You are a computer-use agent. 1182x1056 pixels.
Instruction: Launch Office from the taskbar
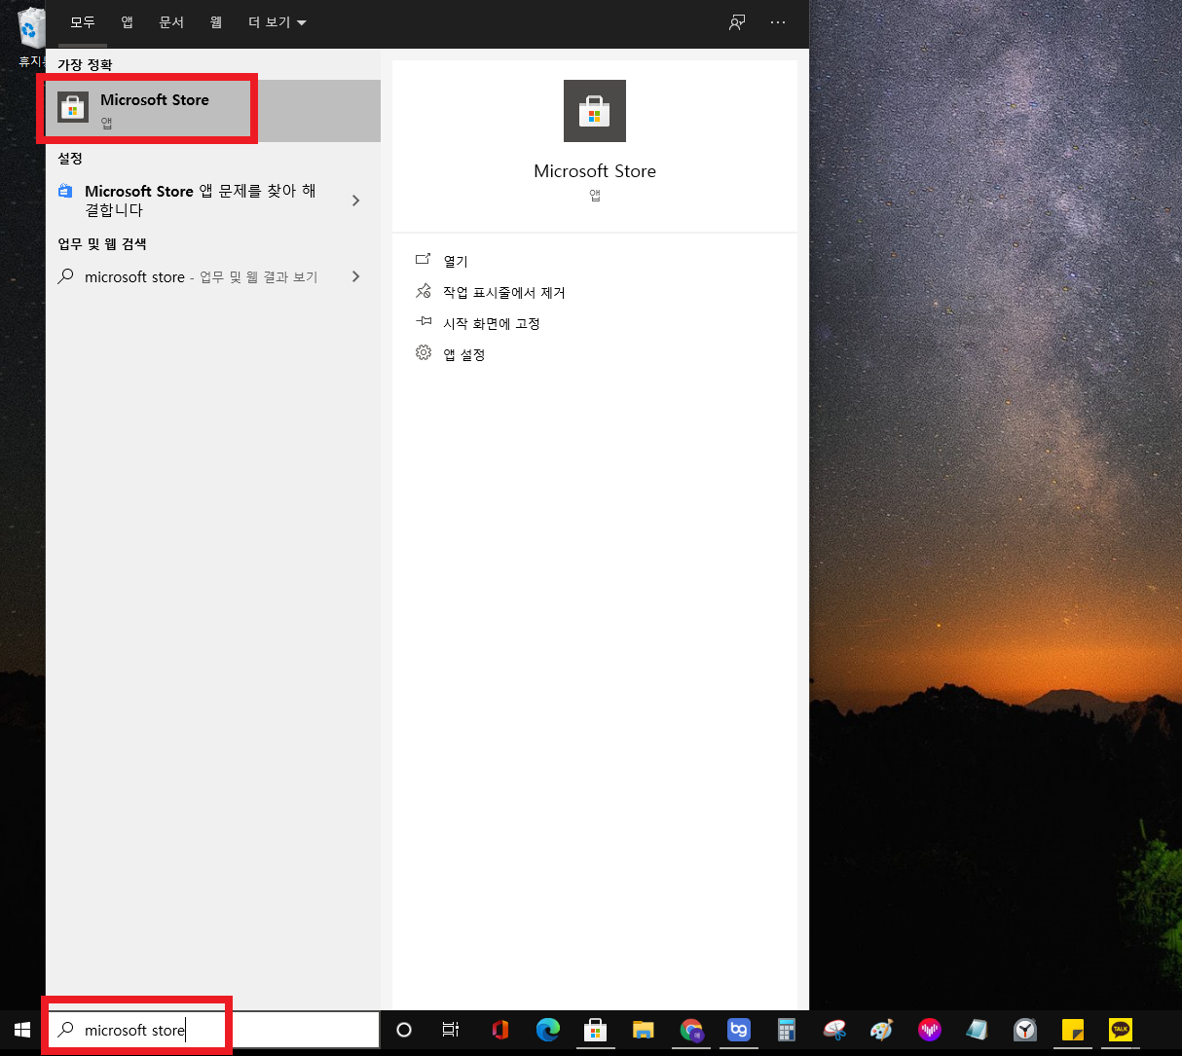[500, 1030]
